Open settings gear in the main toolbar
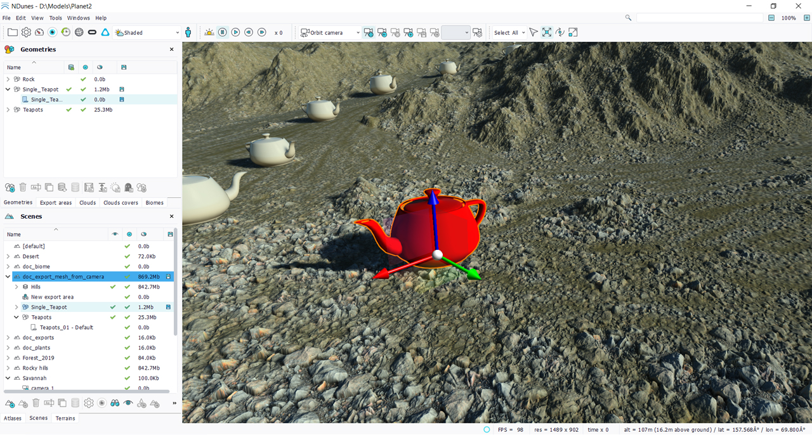The height and width of the screenshot is (435, 812). tap(26, 32)
